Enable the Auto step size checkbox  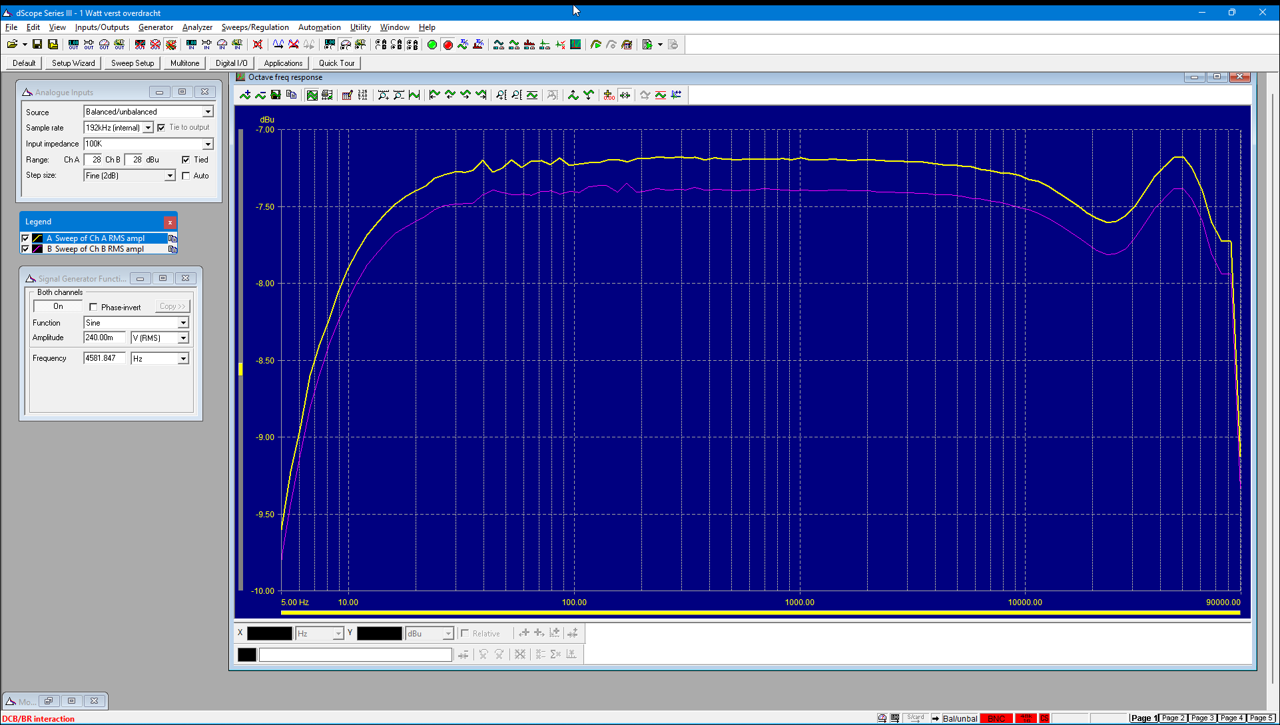(186, 176)
